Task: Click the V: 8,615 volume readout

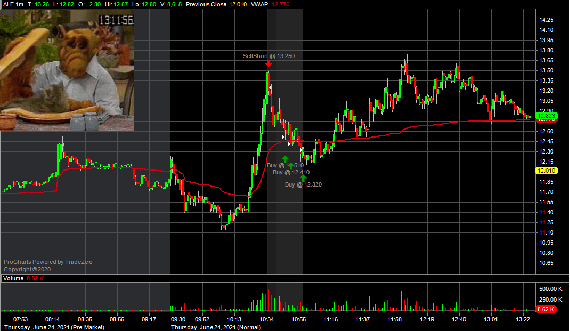Action: (x=171, y=4)
